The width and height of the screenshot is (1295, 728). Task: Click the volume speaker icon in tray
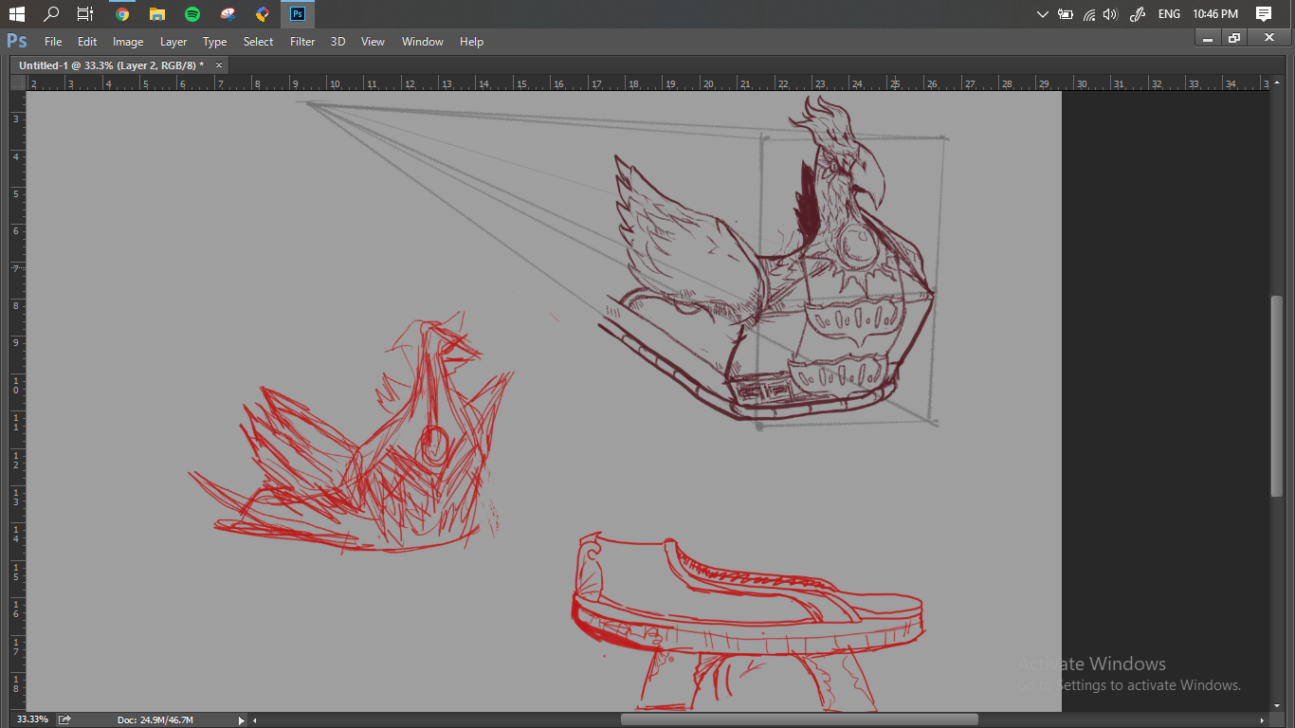[1110, 14]
